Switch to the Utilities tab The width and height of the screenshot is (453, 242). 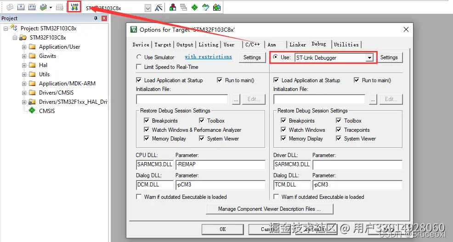pos(346,45)
